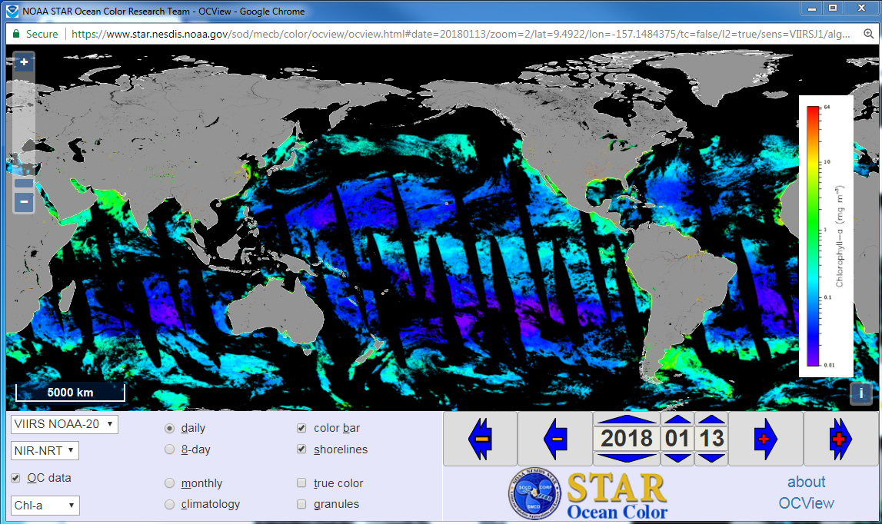This screenshot has height=524, width=882.
Task: Open the VIIRS NOAA-20 sensor dropdown
Action: point(65,424)
